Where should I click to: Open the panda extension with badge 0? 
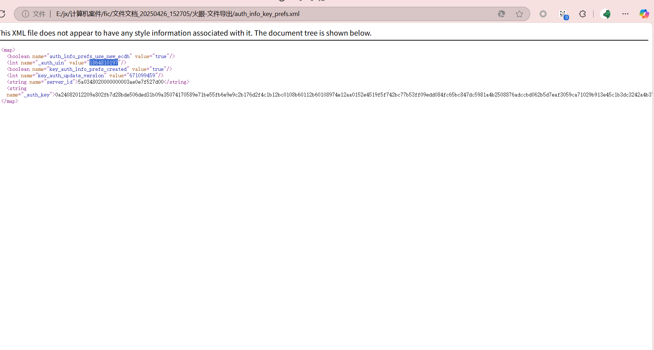[x=563, y=14]
